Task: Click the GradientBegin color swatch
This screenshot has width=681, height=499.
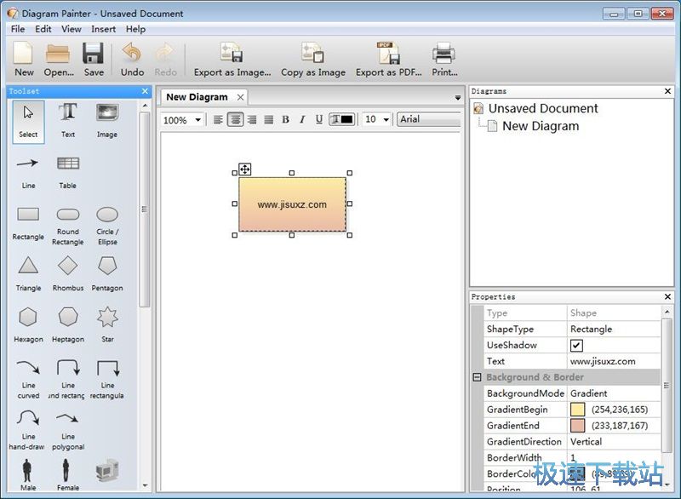Action: 577,410
